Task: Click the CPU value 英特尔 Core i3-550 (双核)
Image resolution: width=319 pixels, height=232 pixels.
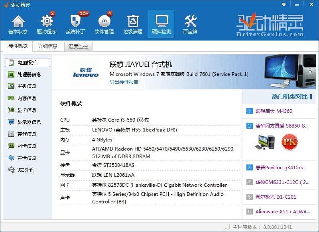Action: (121, 120)
